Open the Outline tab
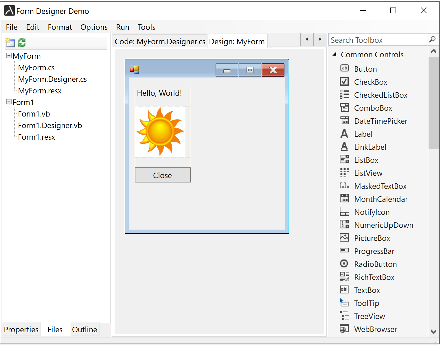The width and height of the screenshot is (443, 347). [x=84, y=329]
